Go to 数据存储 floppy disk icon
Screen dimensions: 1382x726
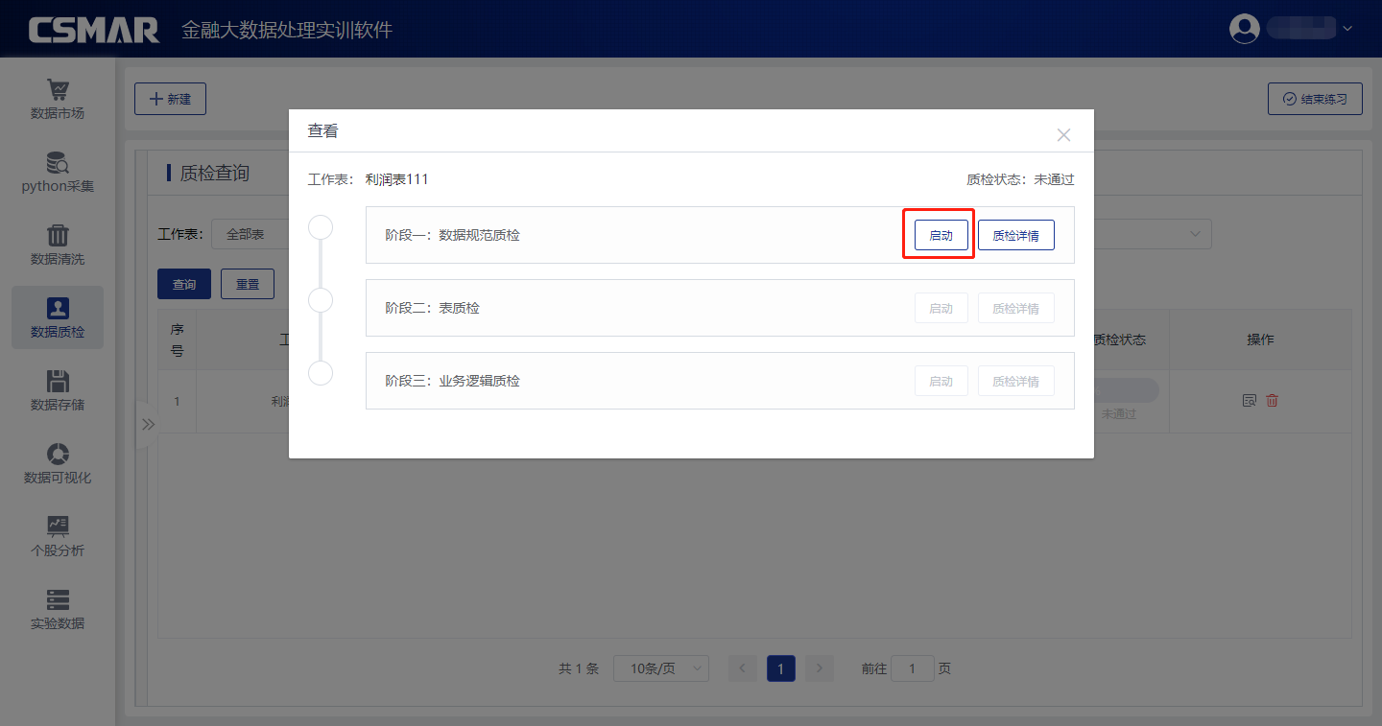point(58,382)
